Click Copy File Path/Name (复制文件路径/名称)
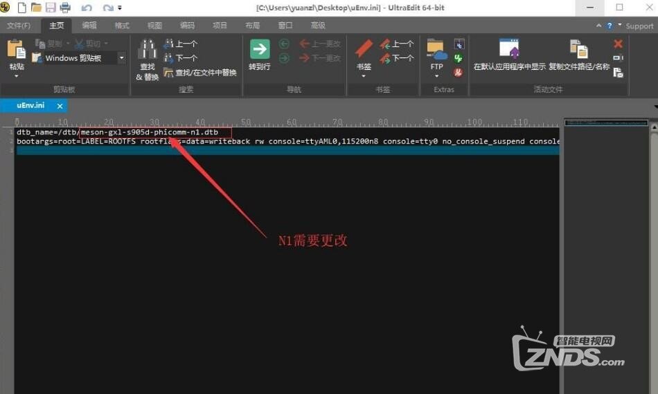This screenshot has height=394, width=658. click(x=578, y=55)
